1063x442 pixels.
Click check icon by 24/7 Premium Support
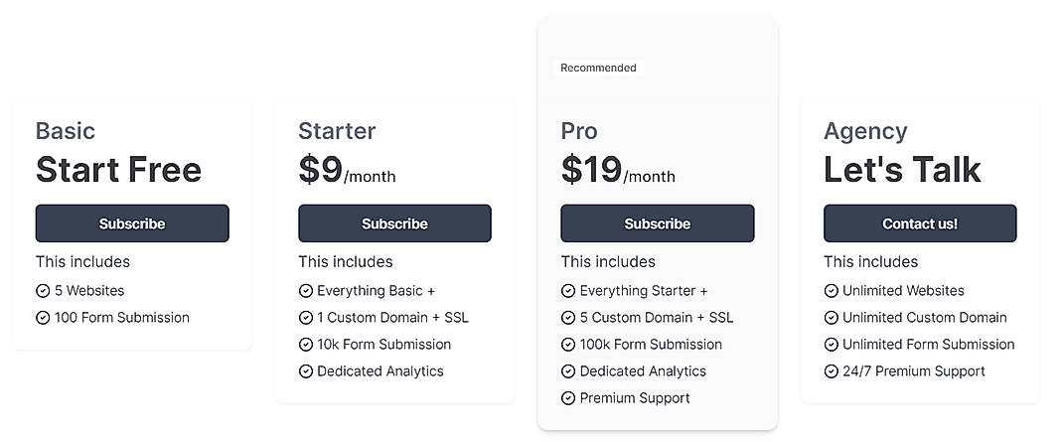pos(831,371)
